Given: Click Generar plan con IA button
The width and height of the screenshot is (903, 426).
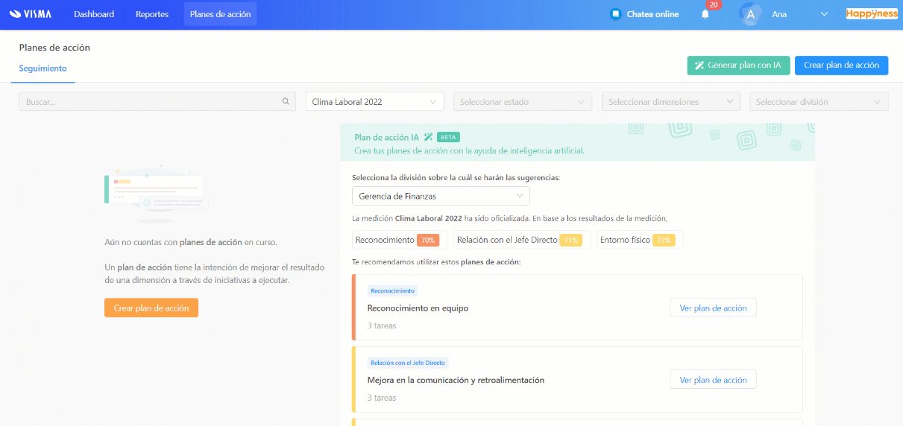Looking at the screenshot, I should click(738, 66).
